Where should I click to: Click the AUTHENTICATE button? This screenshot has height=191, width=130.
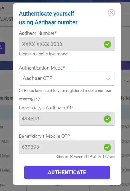point(67,172)
